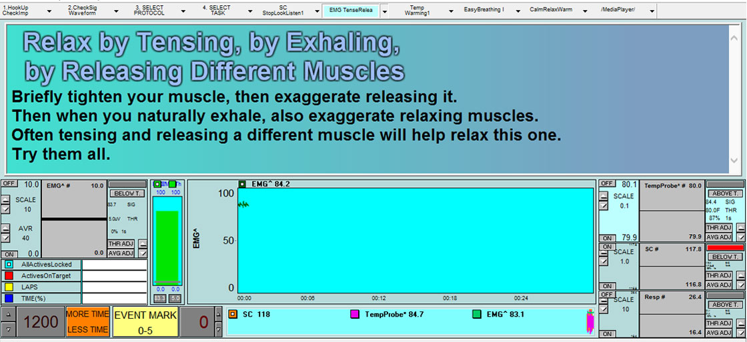Viewport: 747px width, 342px height.
Task: Click the small square icon beside EMG^ 84.2
Action: pos(243,184)
